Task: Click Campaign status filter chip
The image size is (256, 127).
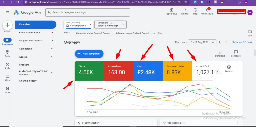Action: [93, 33]
